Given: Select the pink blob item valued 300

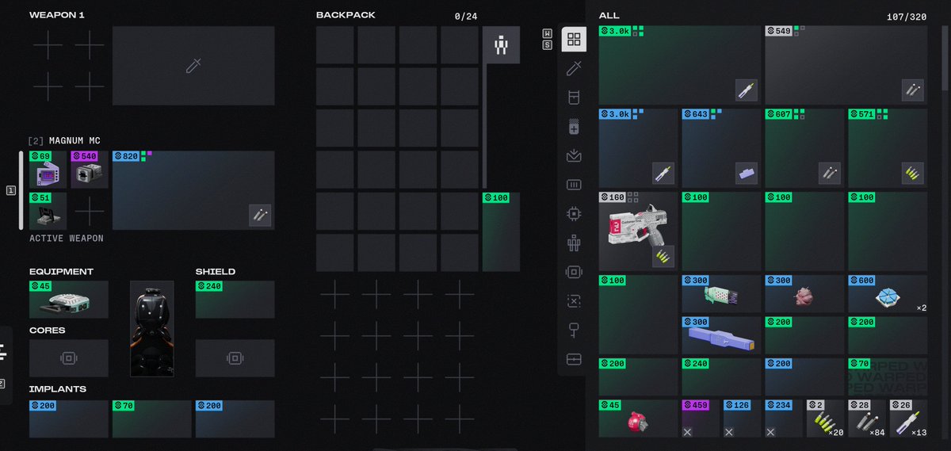Looking at the screenshot, I should point(804,293).
